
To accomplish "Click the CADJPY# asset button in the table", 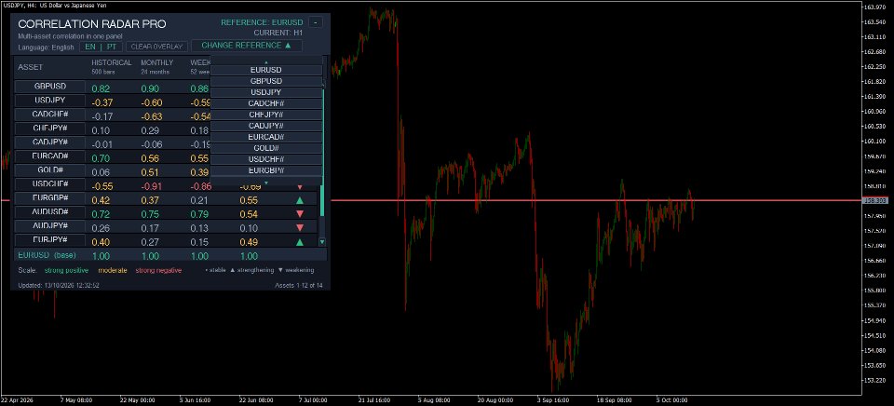I will pos(50,142).
